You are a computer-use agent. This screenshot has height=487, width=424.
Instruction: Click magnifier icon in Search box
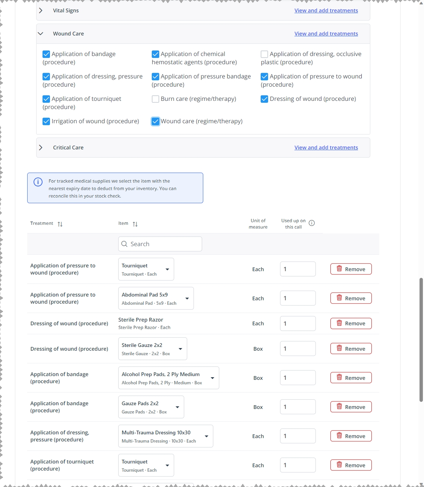pos(125,244)
